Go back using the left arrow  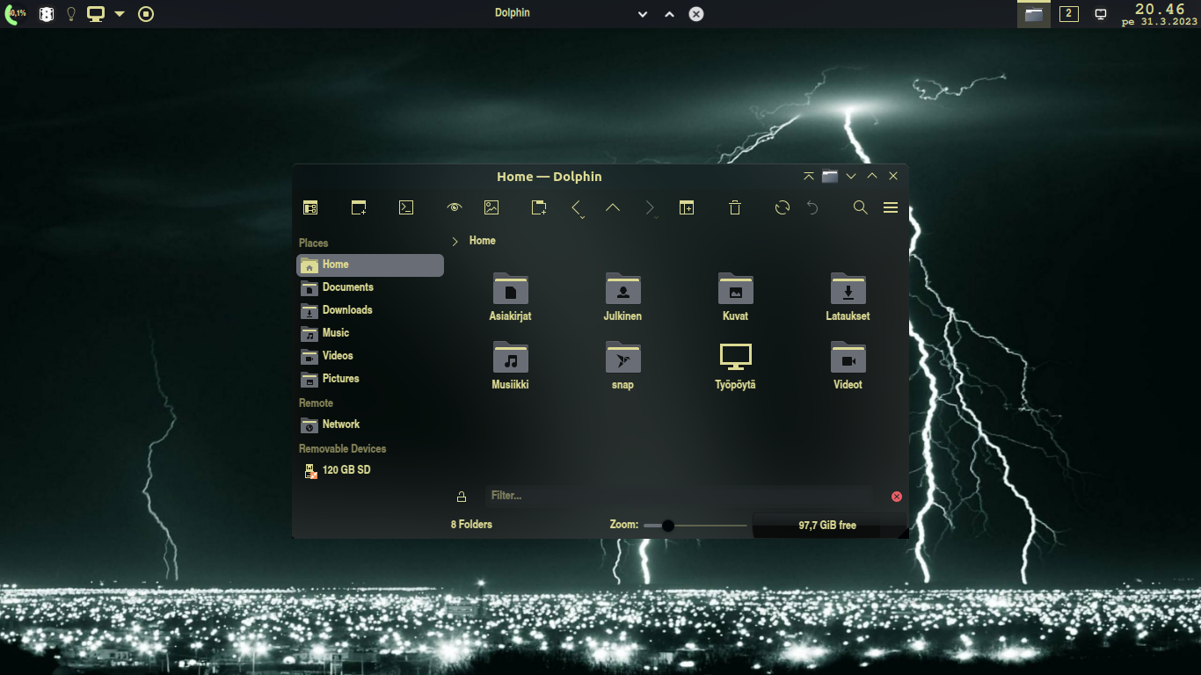tap(577, 208)
